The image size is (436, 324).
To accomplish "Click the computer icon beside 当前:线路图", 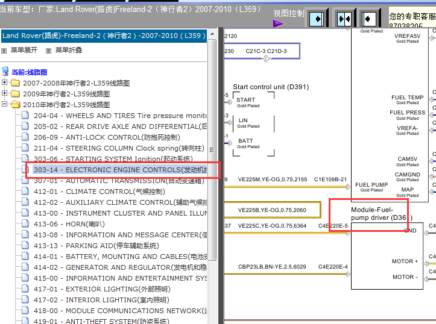I will point(5,71).
